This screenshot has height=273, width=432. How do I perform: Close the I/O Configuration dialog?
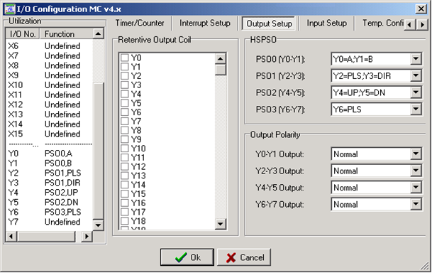(421, 9)
